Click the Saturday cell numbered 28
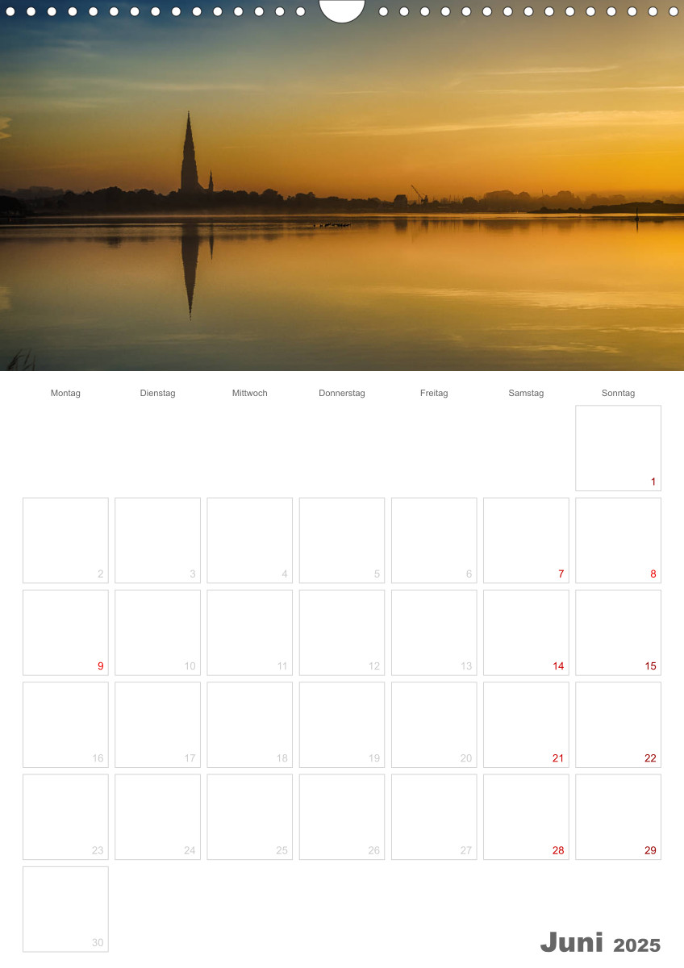Viewport: 684px width, 968px height. [526, 817]
